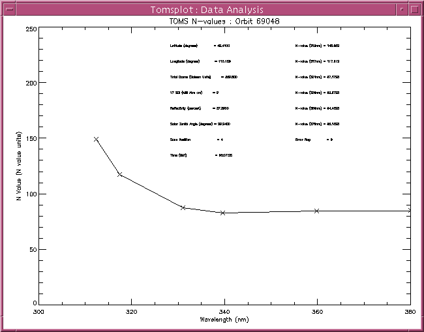The width and height of the screenshot is (424, 332).
Task: Click the data point marker at 360 nm
Action: (x=316, y=211)
